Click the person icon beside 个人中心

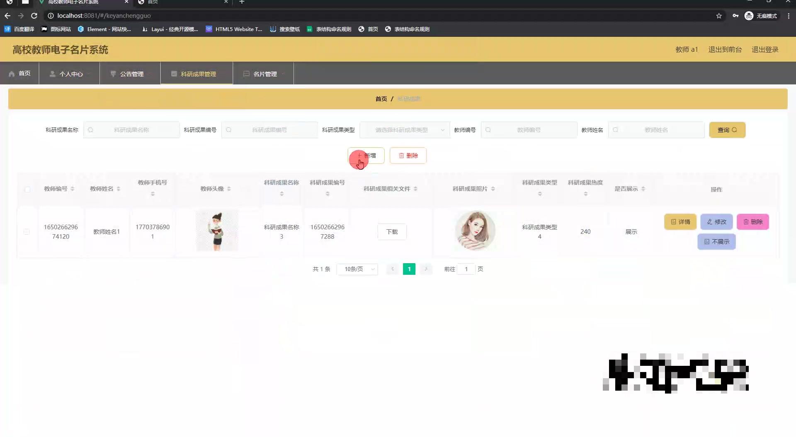52,74
